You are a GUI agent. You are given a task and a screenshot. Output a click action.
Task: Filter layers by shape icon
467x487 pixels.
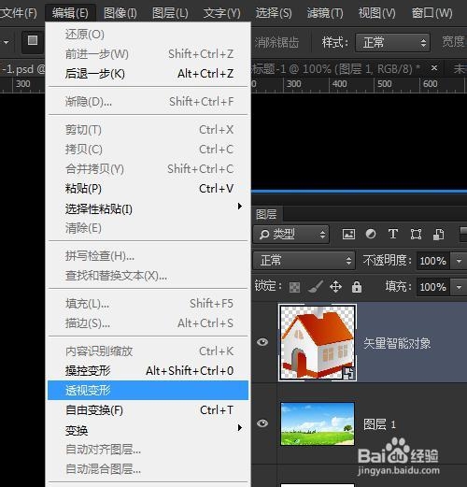pos(416,234)
